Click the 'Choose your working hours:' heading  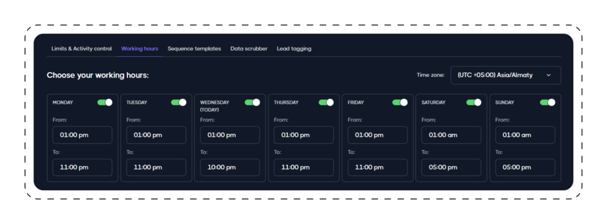pyautogui.click(x=98, y=75)
